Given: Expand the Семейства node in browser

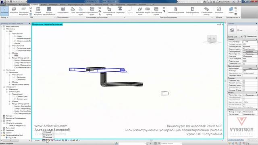Looking at the screenshot, I should tap(2, 130).
